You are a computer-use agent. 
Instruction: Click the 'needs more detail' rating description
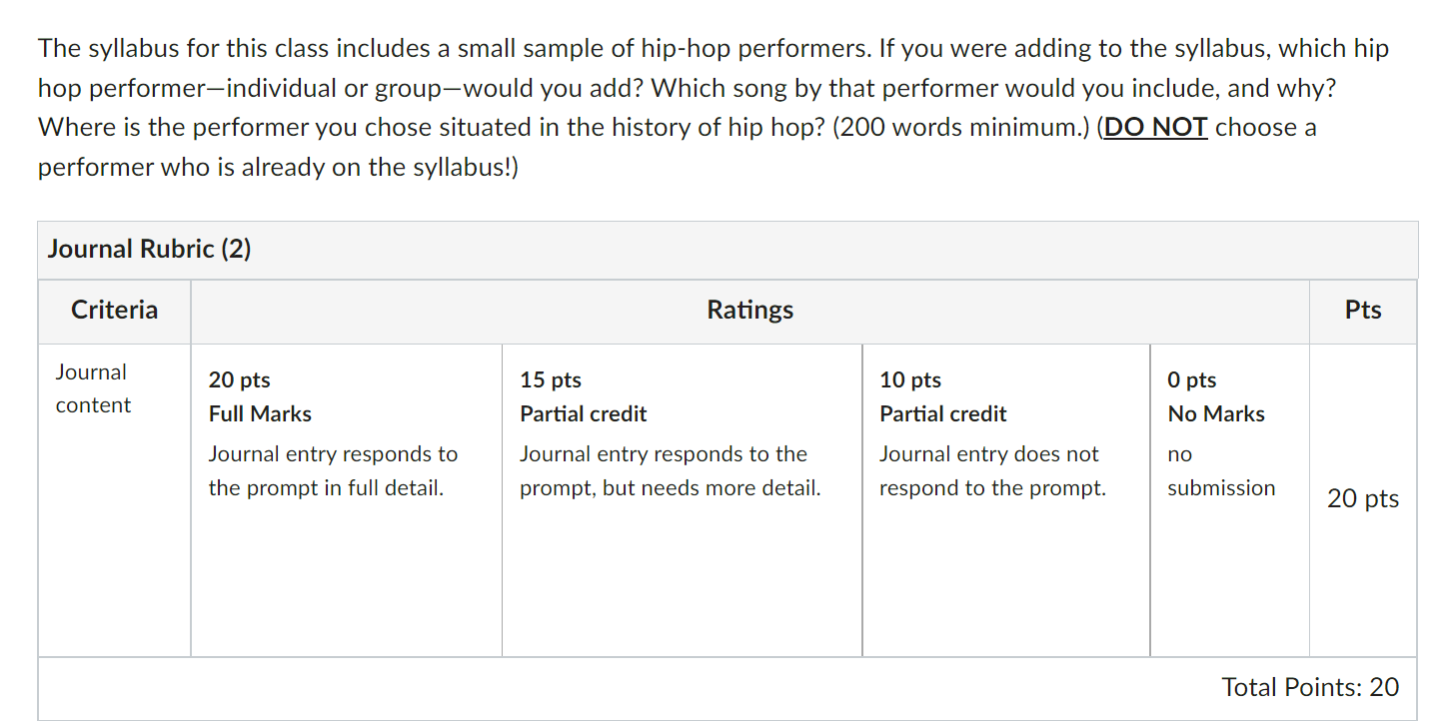click(x=670, y=471)
